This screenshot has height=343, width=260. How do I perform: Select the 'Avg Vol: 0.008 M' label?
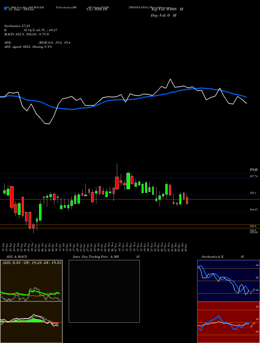pyautogui.click(x=167, y=9)
